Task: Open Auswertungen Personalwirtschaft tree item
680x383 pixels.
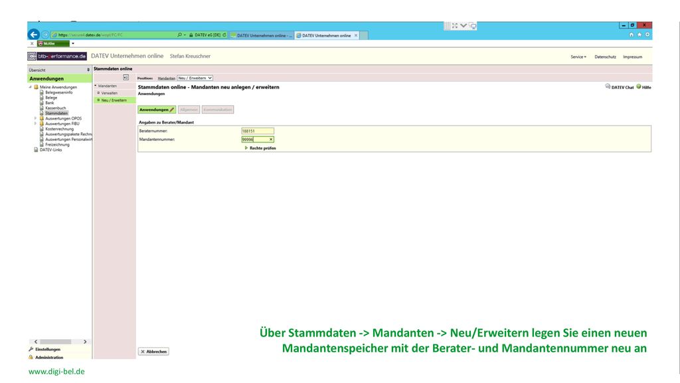Action: click(68, 140)
